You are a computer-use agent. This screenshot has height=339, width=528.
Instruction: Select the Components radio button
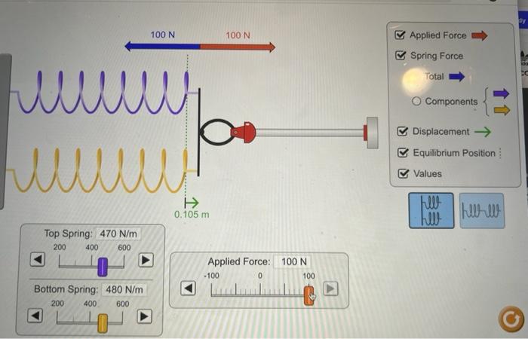pos(416,101)
